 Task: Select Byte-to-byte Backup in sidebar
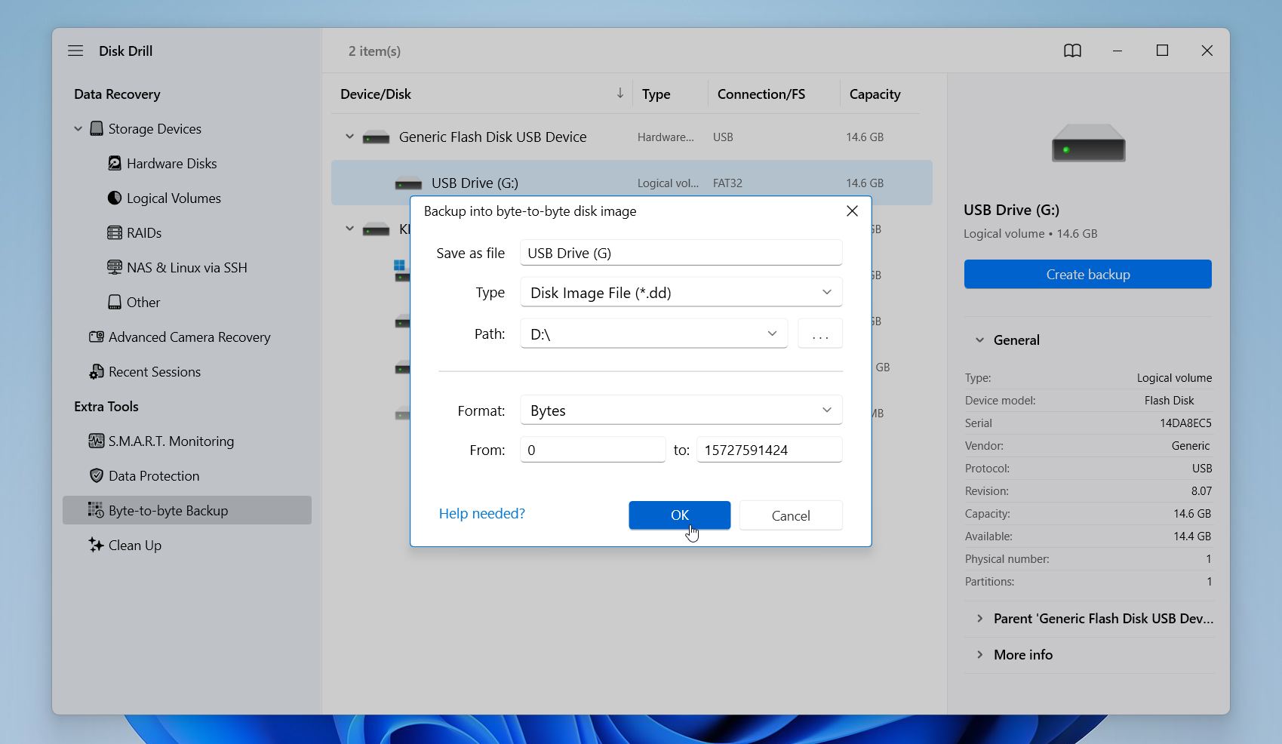[168, 510]
